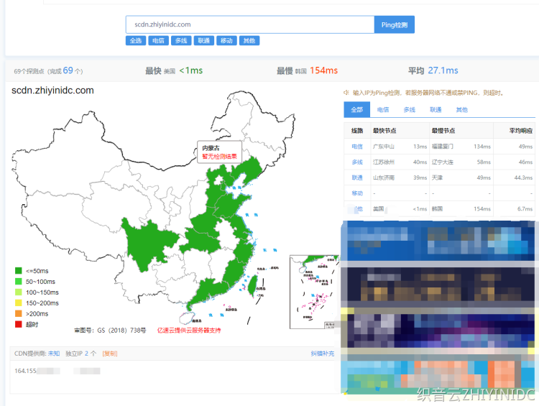Select the 联通 tab in results panel
Screen dimensions: 539x406
click(x=436, y=110)
